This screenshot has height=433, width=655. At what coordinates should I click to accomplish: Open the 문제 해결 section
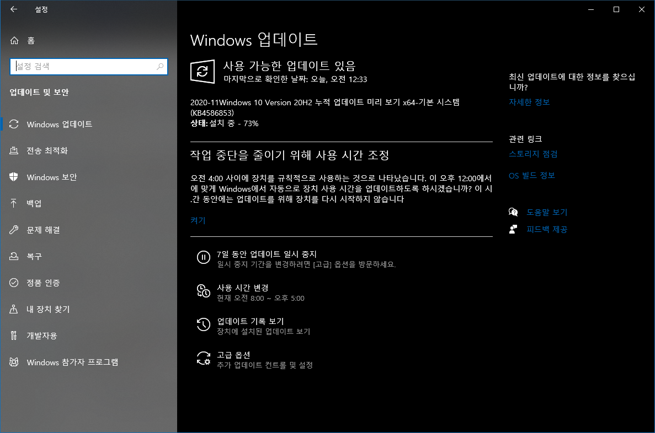(x=88, y=230)
